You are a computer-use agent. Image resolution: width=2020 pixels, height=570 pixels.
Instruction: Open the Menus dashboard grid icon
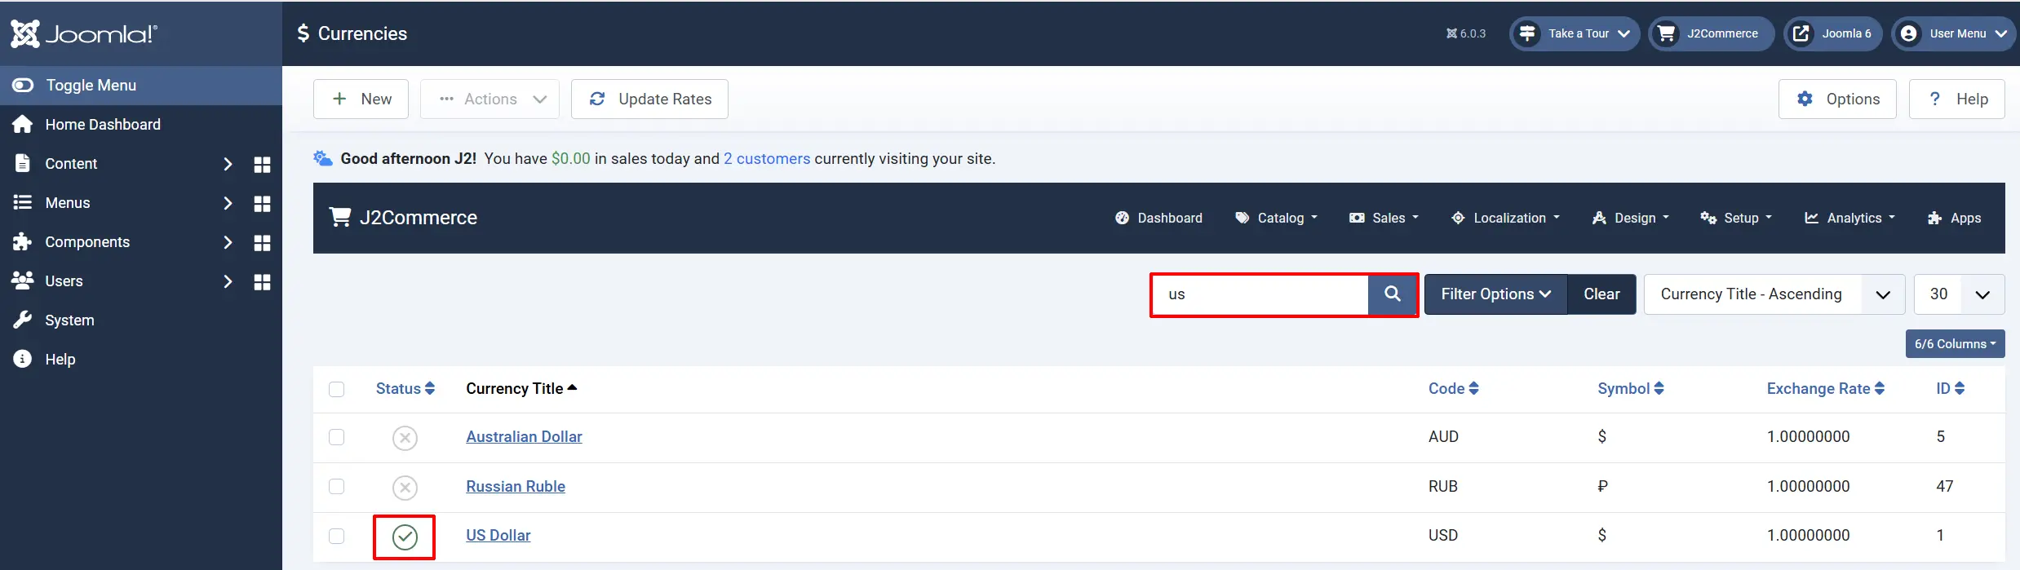[x=262, y=204]
